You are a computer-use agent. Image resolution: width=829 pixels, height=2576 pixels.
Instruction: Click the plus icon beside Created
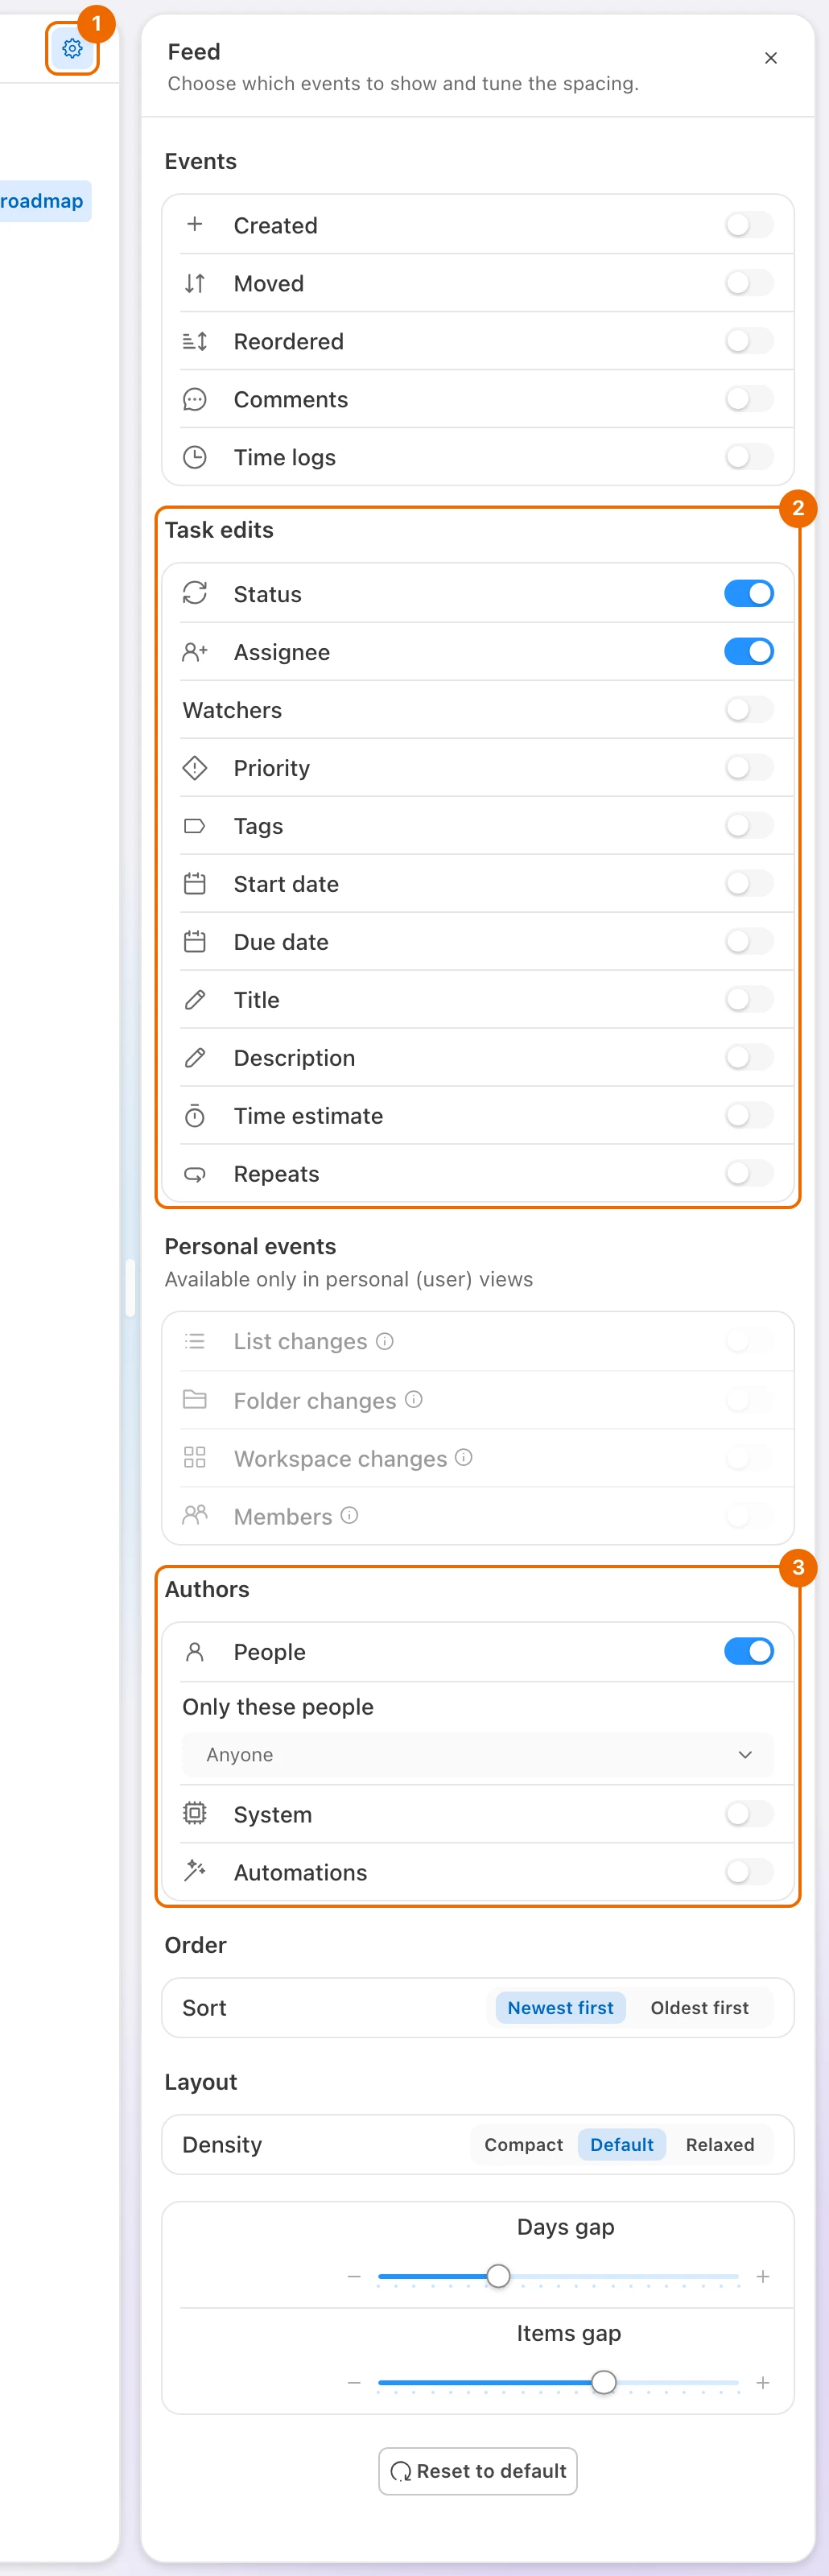195,224
